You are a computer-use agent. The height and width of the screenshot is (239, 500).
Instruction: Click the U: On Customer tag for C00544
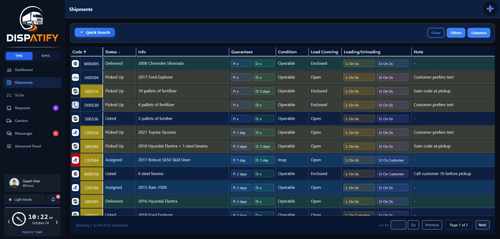click(x=392, y=160)
